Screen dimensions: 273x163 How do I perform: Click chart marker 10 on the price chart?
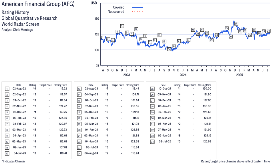click(145, 36)
